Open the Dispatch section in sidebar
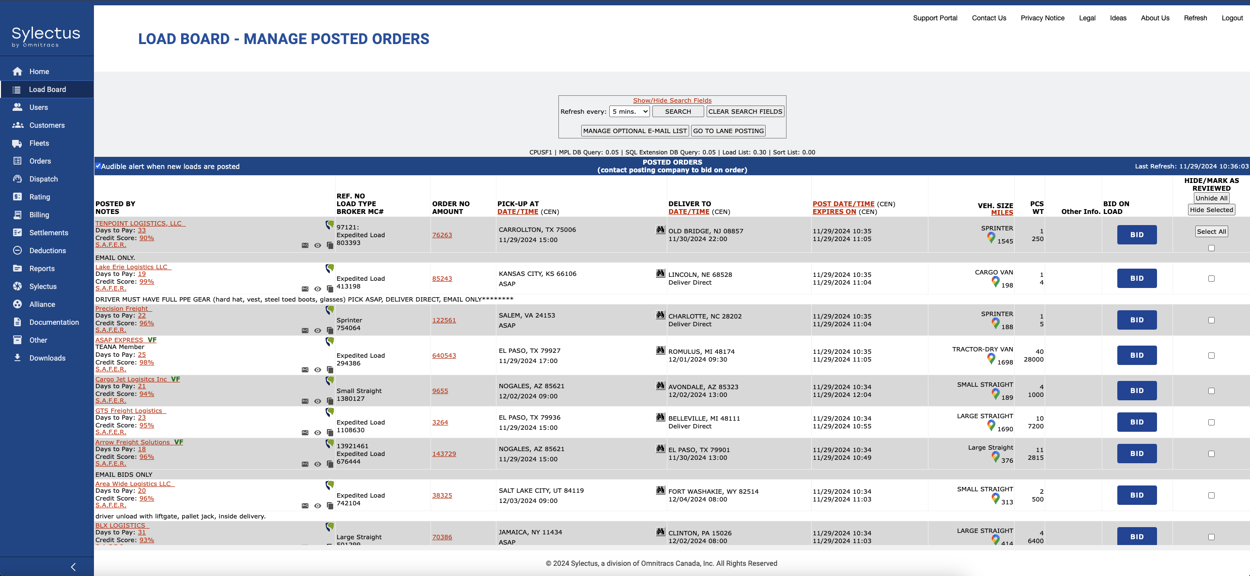1250x576 pixels. [x=43, y=179]
